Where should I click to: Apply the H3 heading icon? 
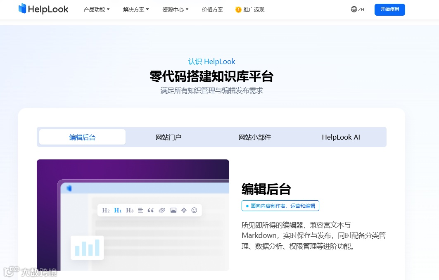click(x=130, y=210)
